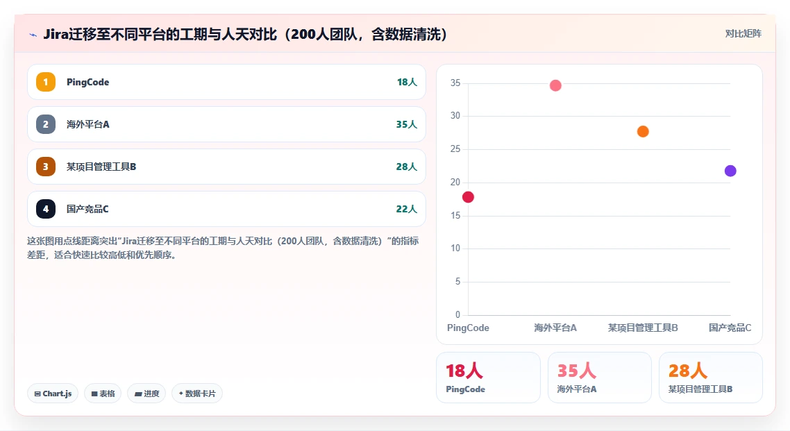Click the 22人 value in the 国产竞品C row
Viewport: 790px width, 431px height.
(407, 209)
